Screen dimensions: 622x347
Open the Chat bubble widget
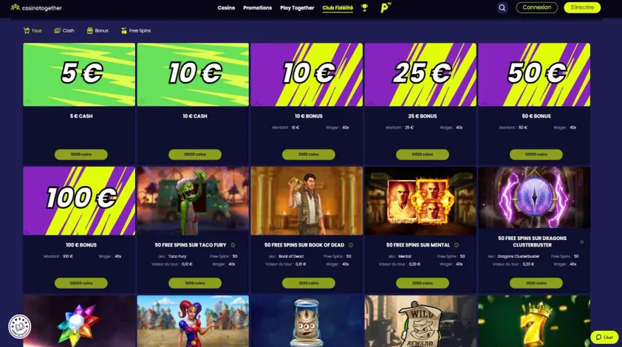[604, 337]
